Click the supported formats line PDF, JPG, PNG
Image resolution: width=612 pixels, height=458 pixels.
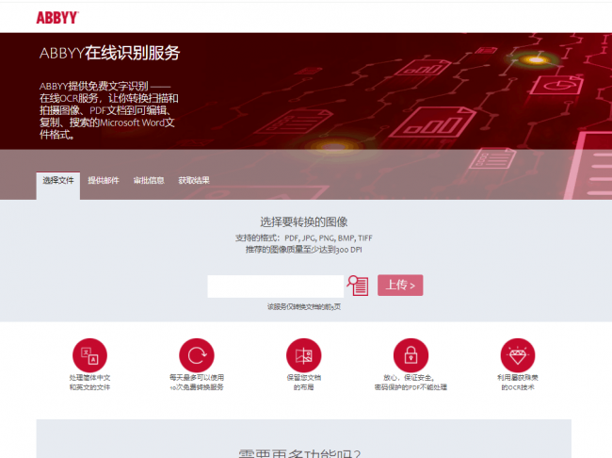click(x=304, y=238)
